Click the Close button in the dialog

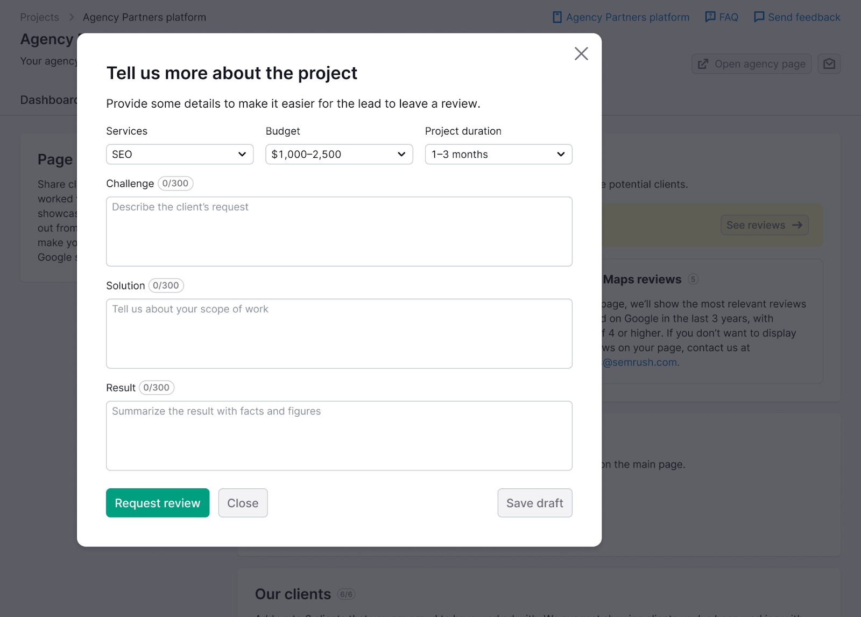[243, 503]
